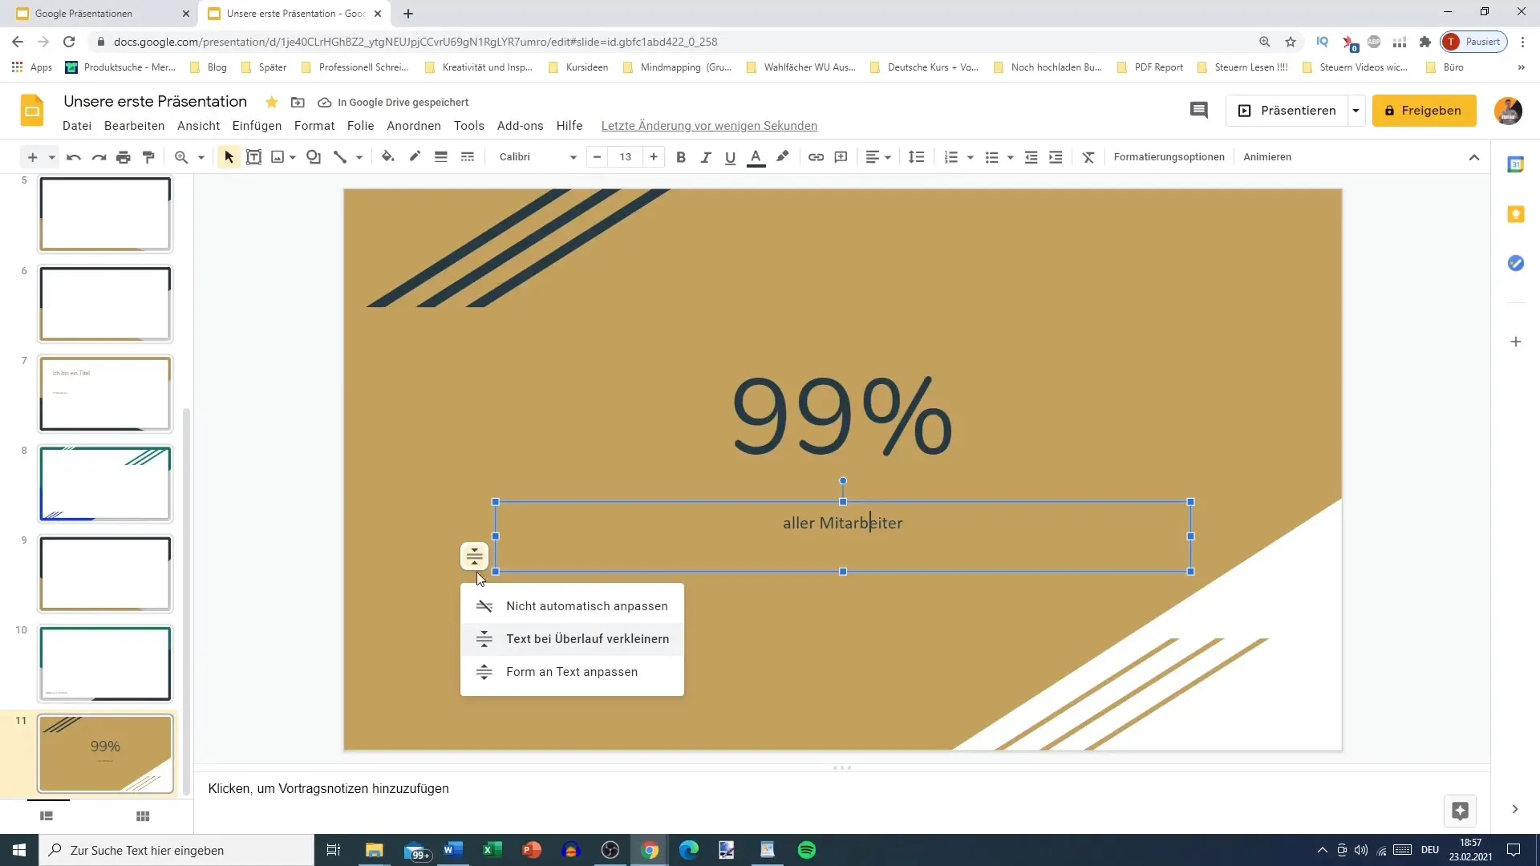The width and height of the screenshot is (1540, 866).
Task: Clear formatting with the Tx icon
Action: pyautogui.click(x=1088, y=157)
